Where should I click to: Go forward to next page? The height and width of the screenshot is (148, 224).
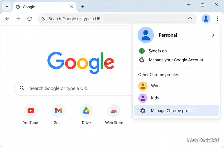(x=18, y=18)
